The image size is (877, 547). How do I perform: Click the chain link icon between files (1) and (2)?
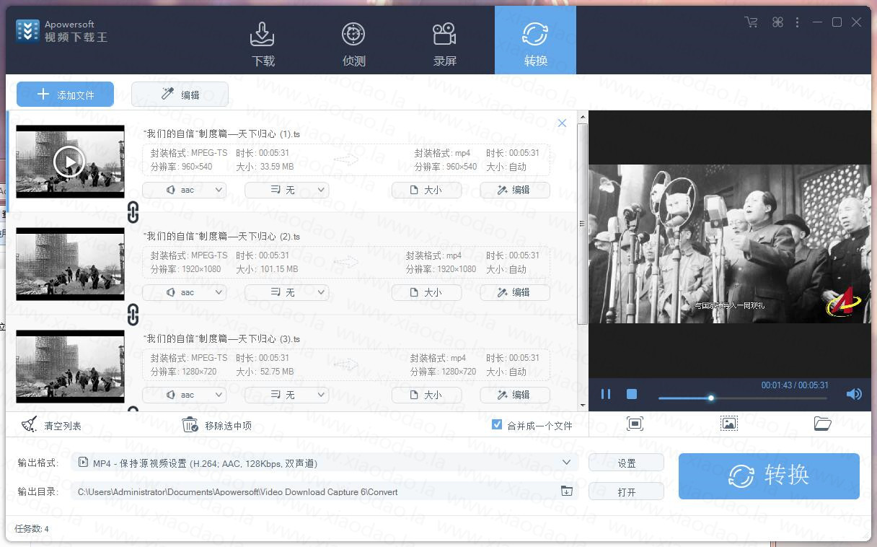pyautogui.click(x=133, y=212)
